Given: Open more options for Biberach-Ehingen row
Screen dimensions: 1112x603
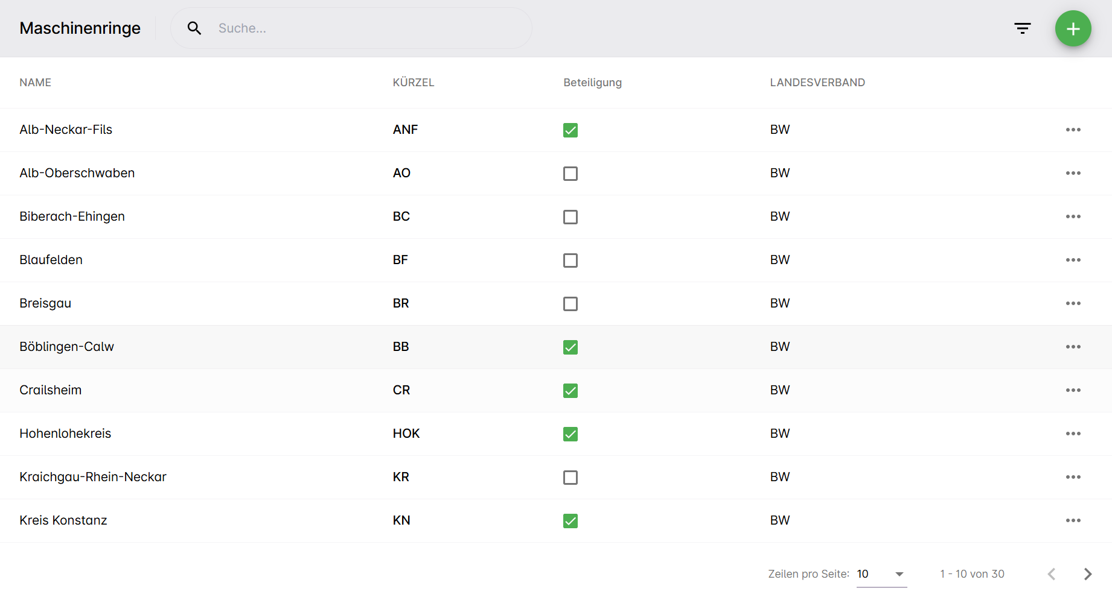Looking at the screenshot, I should coord(1073,216).
